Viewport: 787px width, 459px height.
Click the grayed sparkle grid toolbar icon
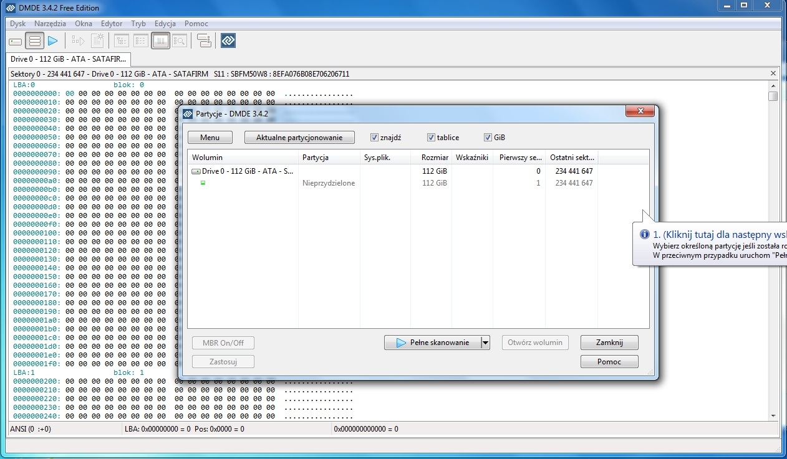click(x=97, y=41)
